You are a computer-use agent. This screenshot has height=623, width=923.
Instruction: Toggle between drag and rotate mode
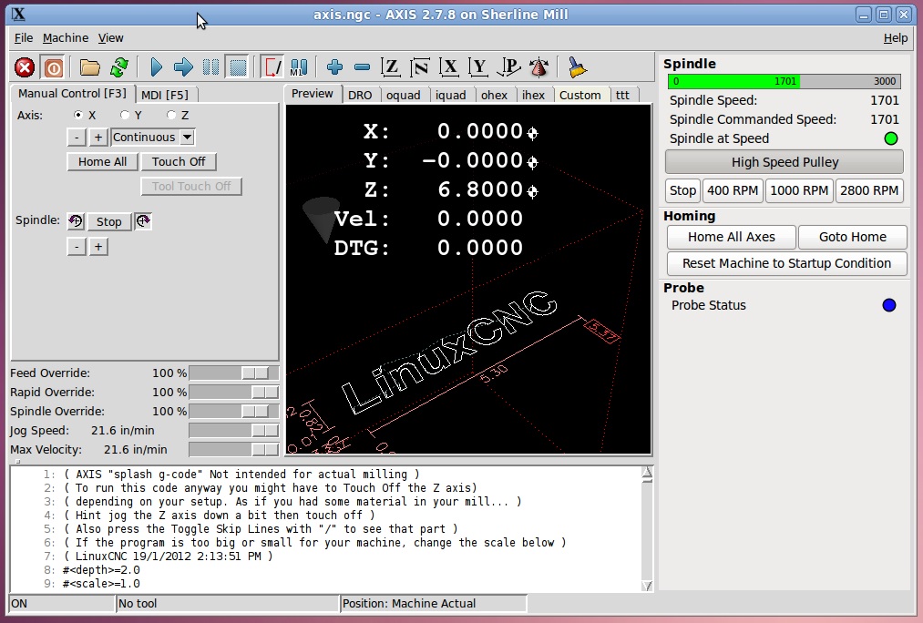pos(538,67)
